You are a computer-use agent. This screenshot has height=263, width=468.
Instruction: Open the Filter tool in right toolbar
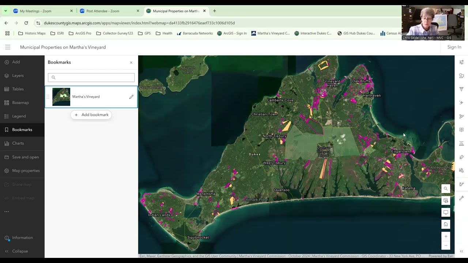[461, 89]
